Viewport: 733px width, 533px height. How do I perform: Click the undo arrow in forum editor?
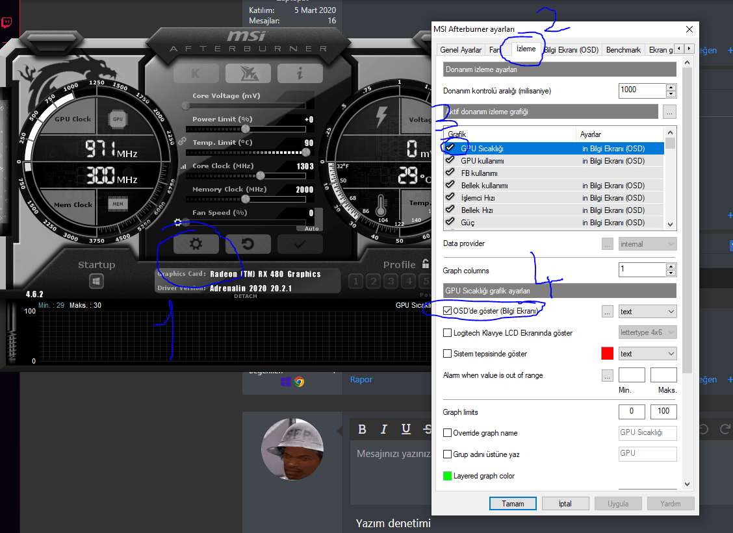(703, 429)
